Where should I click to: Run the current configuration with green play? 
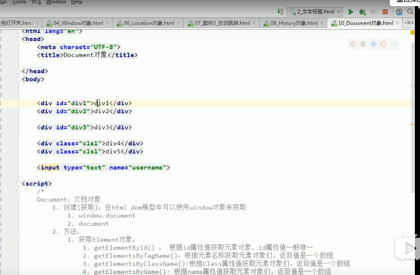pos(351,12)
